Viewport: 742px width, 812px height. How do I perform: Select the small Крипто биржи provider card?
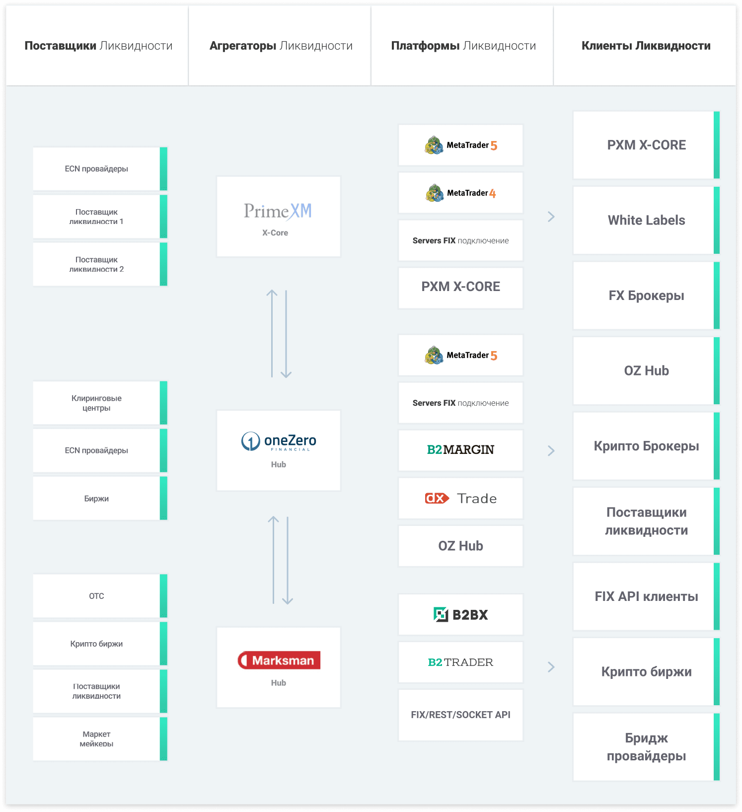[x=100, y=644]
